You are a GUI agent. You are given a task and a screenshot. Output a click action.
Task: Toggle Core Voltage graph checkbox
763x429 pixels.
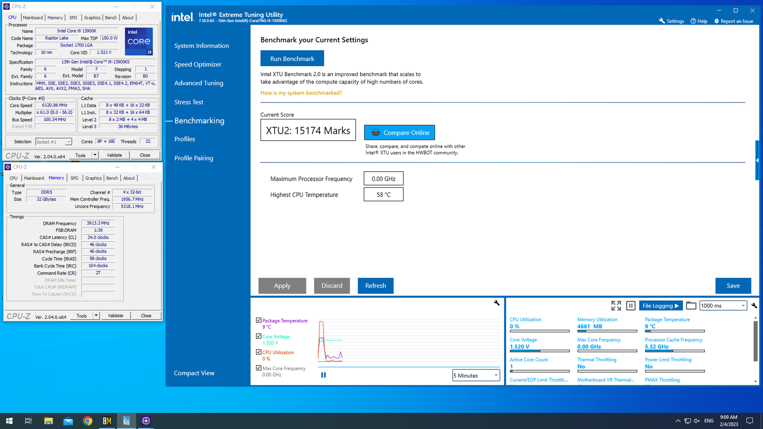pos(259,336)
